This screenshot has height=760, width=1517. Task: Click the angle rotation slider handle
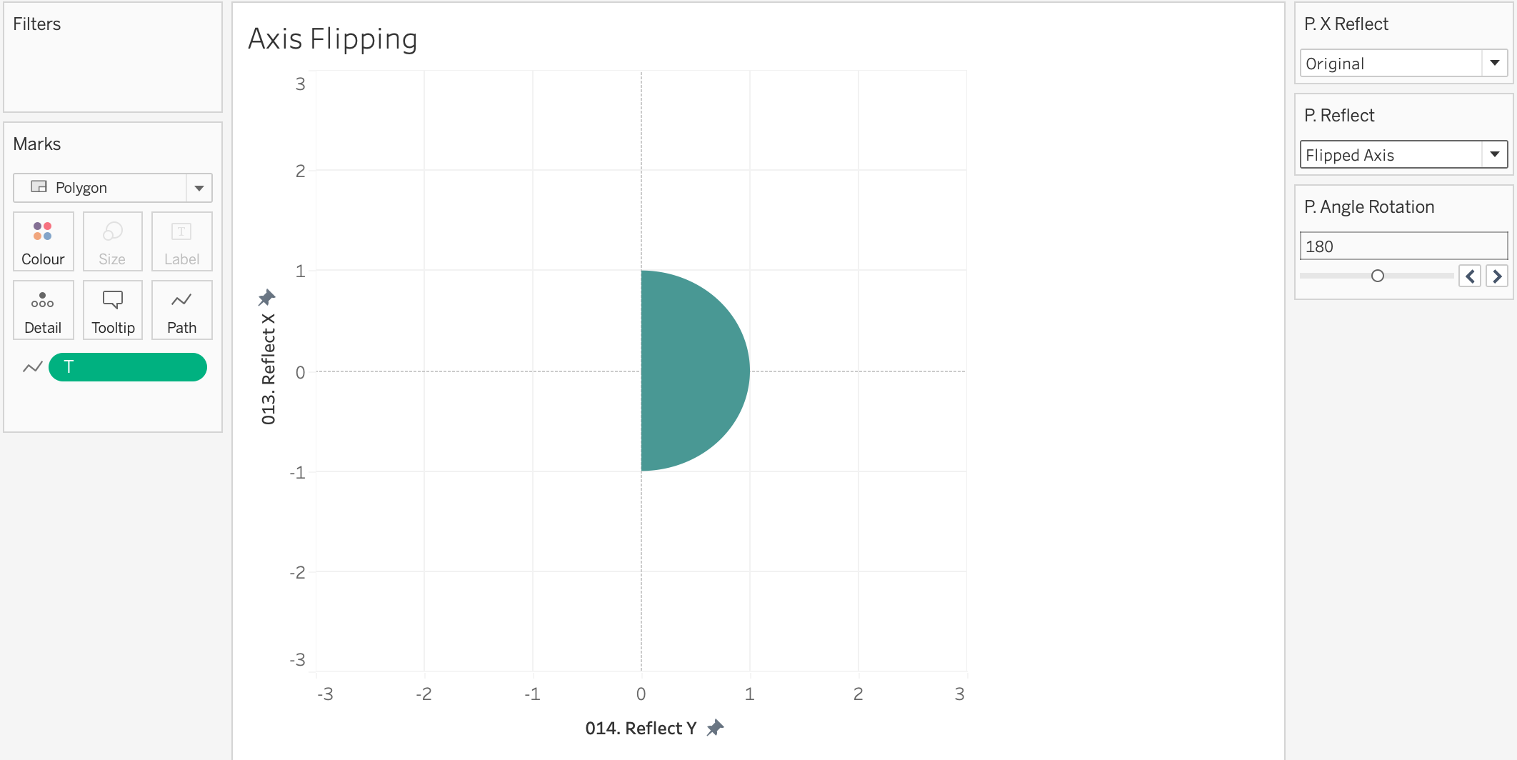(x=1378, y=276)
